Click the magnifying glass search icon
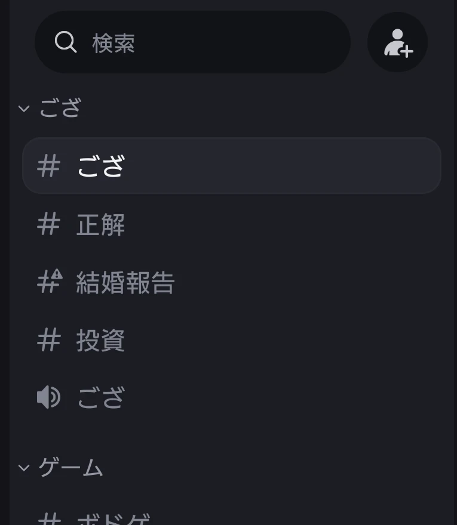Viewport: 457px width, 525px height. coord(66,42)
